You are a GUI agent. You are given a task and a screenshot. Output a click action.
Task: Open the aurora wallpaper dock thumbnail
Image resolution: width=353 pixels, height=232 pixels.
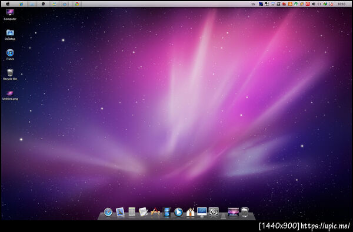pos(233,212)
